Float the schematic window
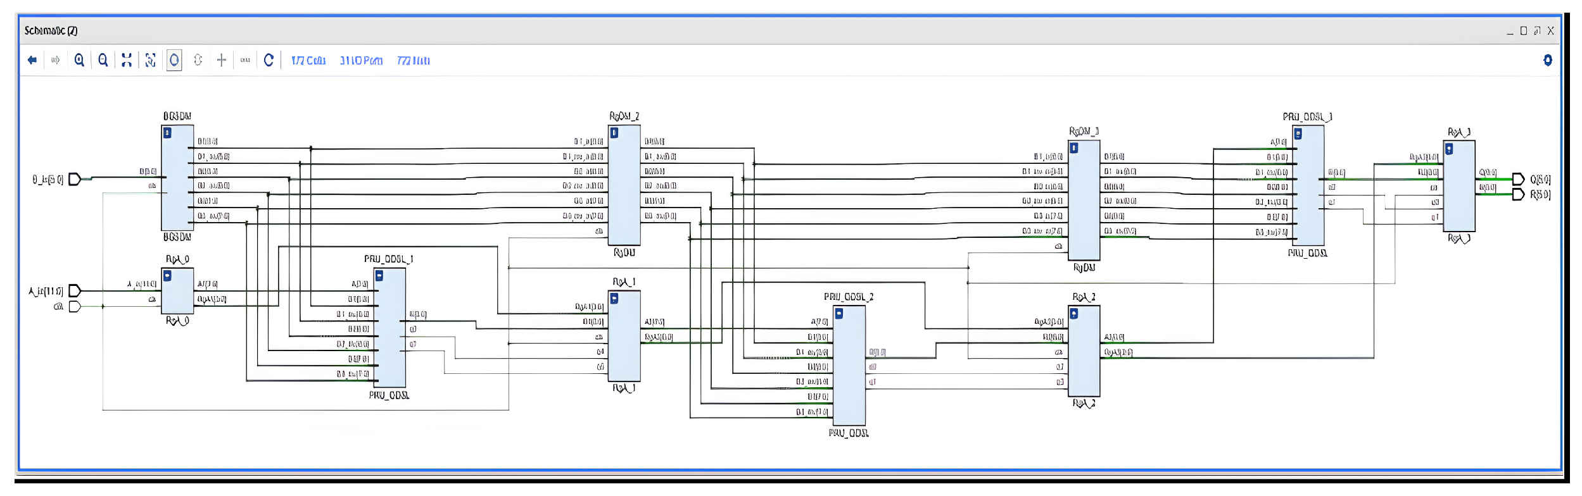Screen dimensions: 1582x496 click(x=1536, y=31)
